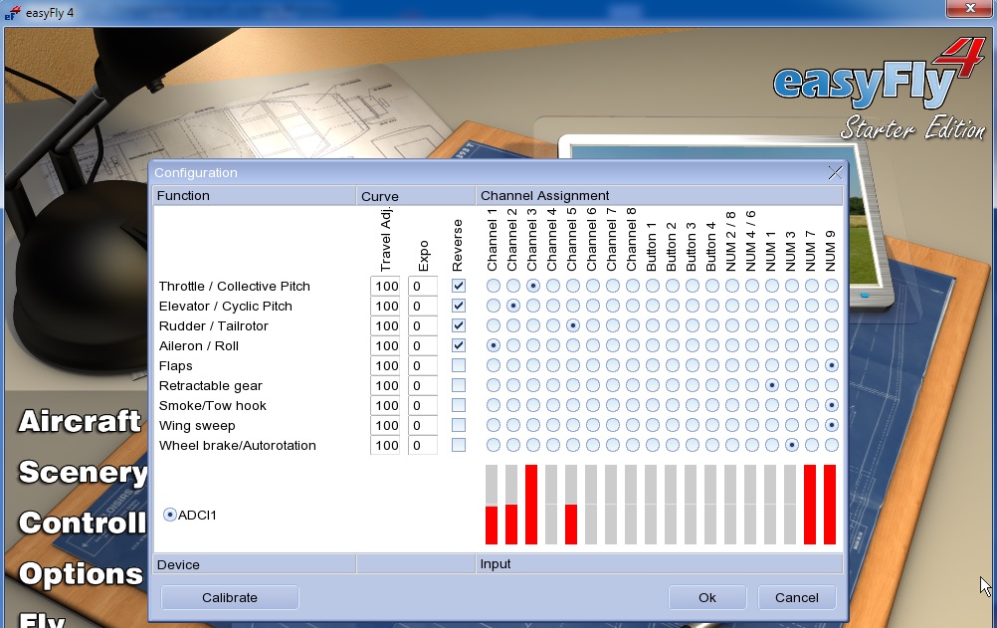Click the Travel Adj. field for Throttle

point(385,286)
